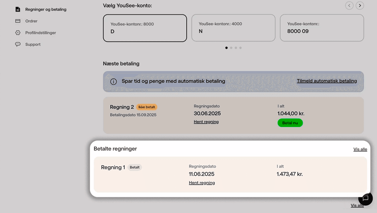Click Tilmeld automatisk betaling link
Image resolution: width=377 pixels, height=213 pixels.
click(327, 81)
